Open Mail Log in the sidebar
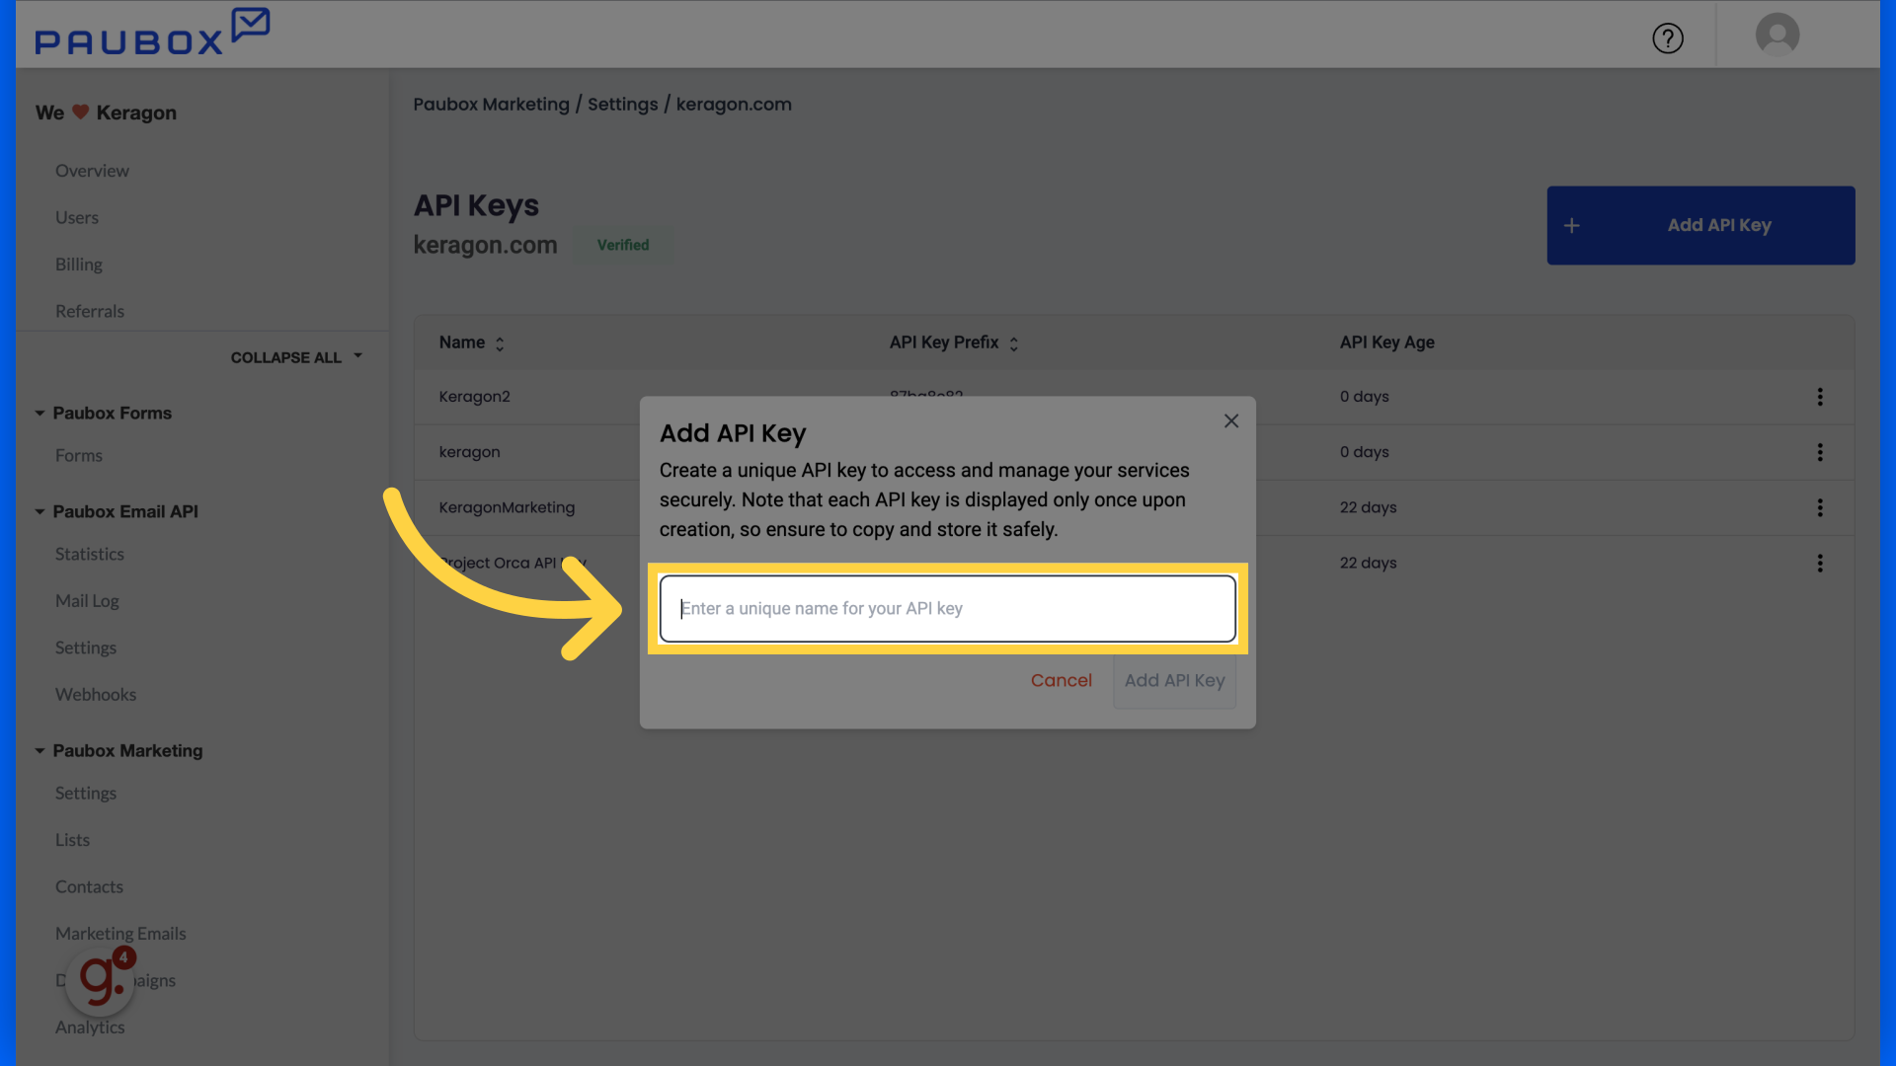This screenshot has height=1066, width=1896. click(87, 601)
